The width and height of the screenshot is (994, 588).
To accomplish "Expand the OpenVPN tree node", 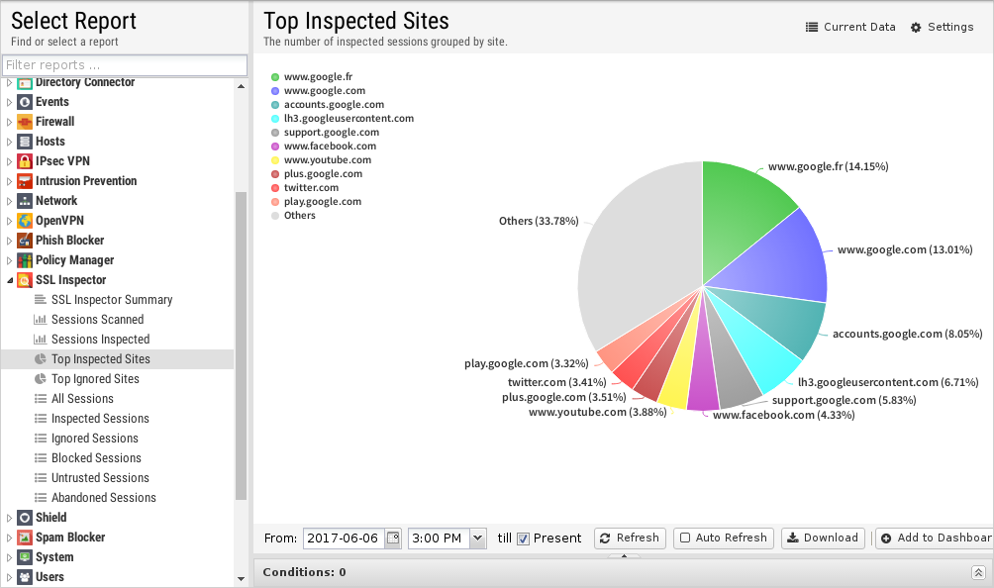I will (10, 221).
